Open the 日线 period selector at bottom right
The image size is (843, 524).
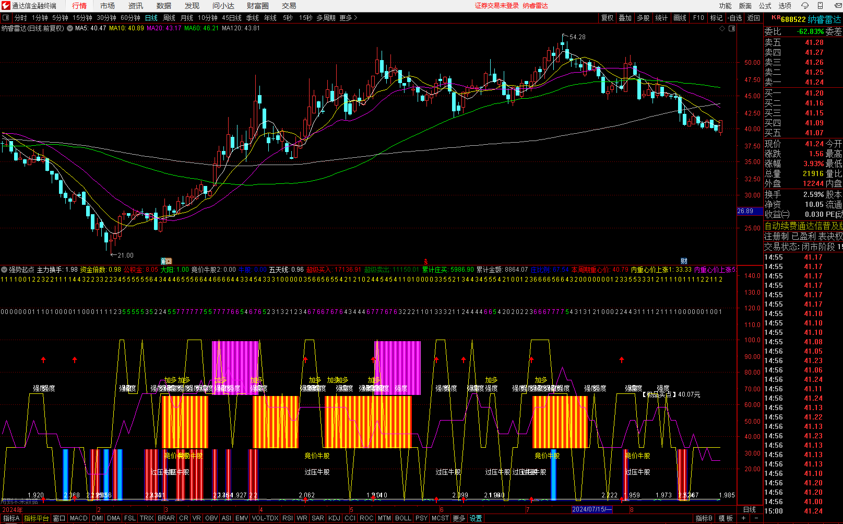(750, 509)
